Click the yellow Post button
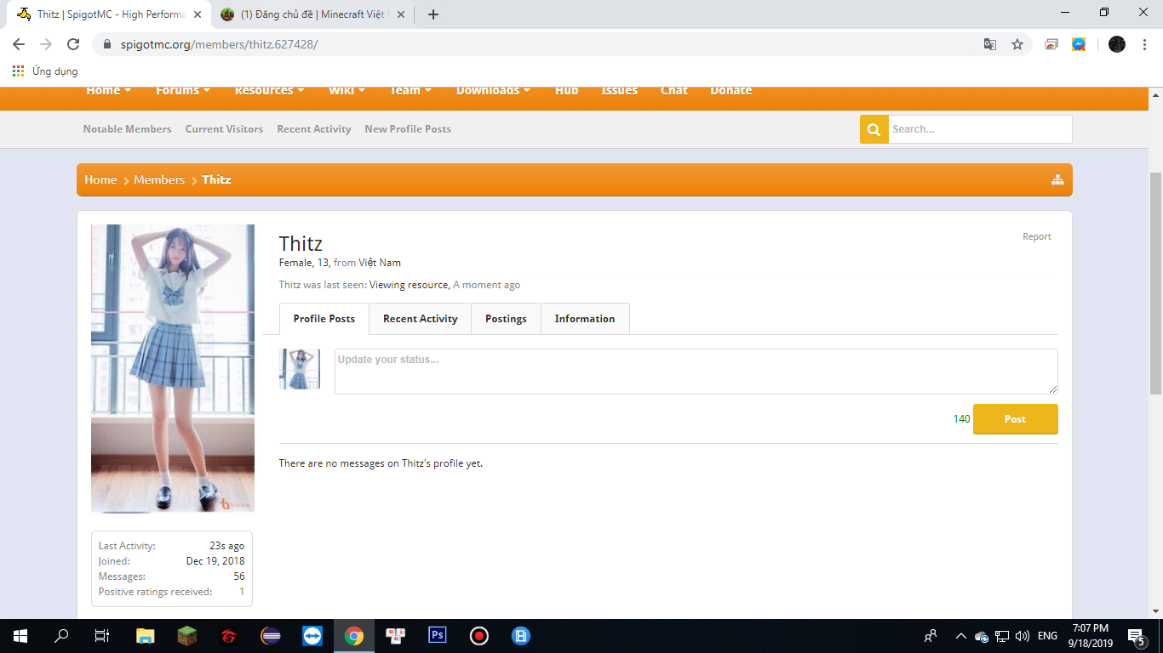This screenshot has height=653, width=1163. (x=1016, y=419)
